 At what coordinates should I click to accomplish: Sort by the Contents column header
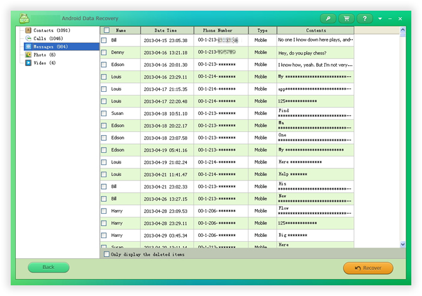click(316, 30)
